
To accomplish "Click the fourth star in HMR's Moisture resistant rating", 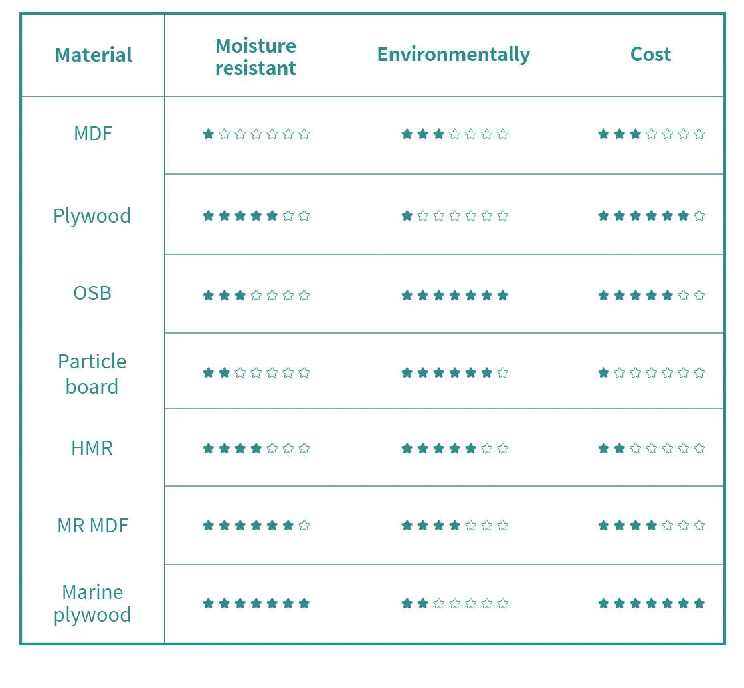I will coord(256,448).
